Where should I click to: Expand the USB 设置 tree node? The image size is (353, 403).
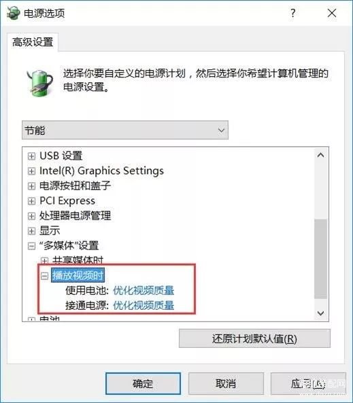pyautogui.click(x=31, y=156)
